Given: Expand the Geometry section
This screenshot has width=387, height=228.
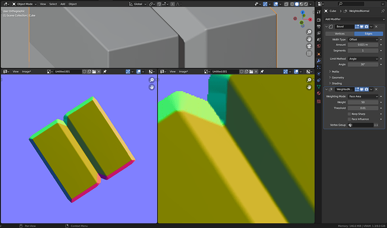Looking at the screenshot, I should click(x=337, y=77).
